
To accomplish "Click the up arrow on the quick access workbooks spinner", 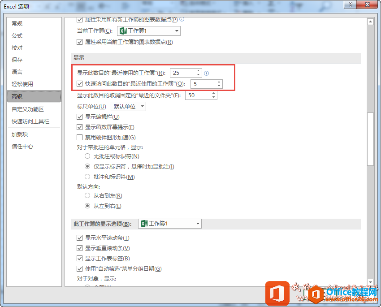I will click(218, 82).
